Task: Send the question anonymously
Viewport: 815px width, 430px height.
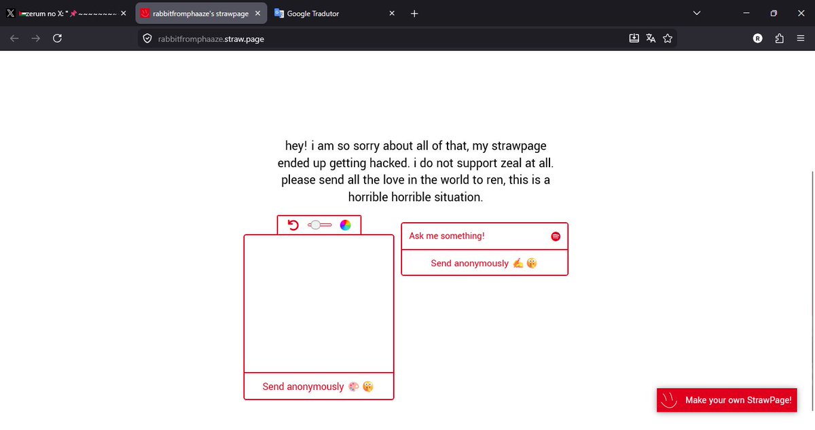Action: (484, 263)
